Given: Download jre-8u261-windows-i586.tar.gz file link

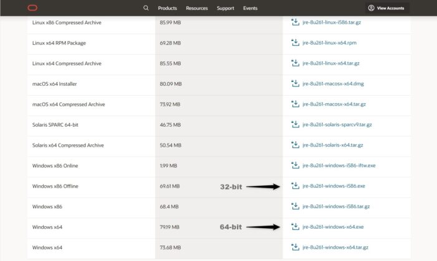Looking at the screenshot, I should point(336,206).
